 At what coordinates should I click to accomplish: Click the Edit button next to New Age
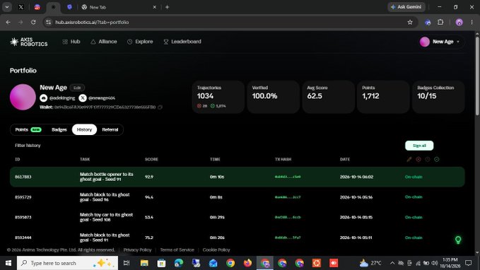tap(77, 88)
